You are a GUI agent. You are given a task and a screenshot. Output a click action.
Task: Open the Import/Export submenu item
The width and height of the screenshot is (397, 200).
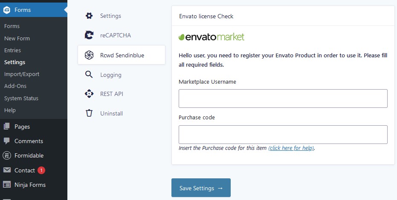[x=22, y=74]
